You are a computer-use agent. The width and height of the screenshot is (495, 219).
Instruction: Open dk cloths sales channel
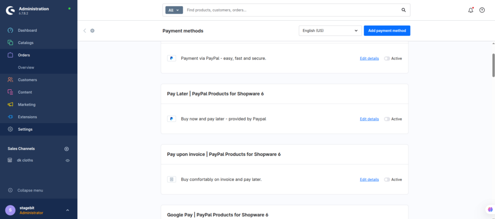(x=25, y=160)
